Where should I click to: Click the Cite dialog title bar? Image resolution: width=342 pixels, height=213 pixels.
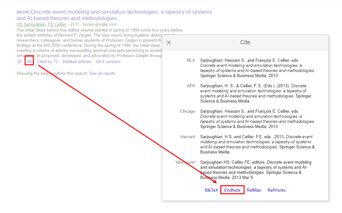245,42
